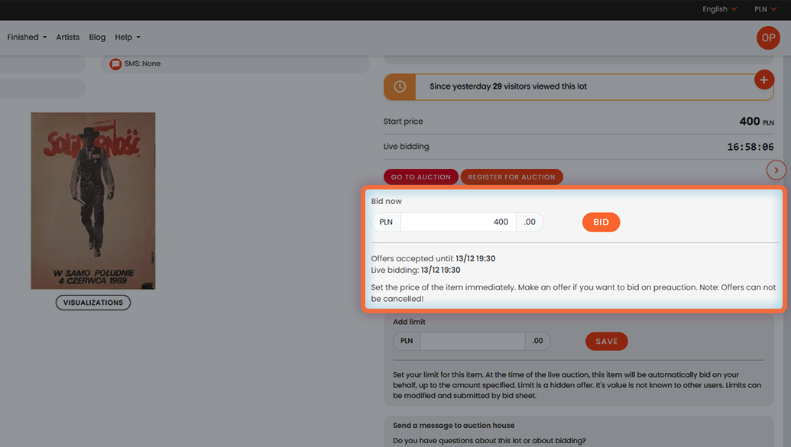Image resolution: width=791 pixels, height=447 pixels.
Task: Click the Live bidding countdown 16:58:06
Action: coord(750,147)
